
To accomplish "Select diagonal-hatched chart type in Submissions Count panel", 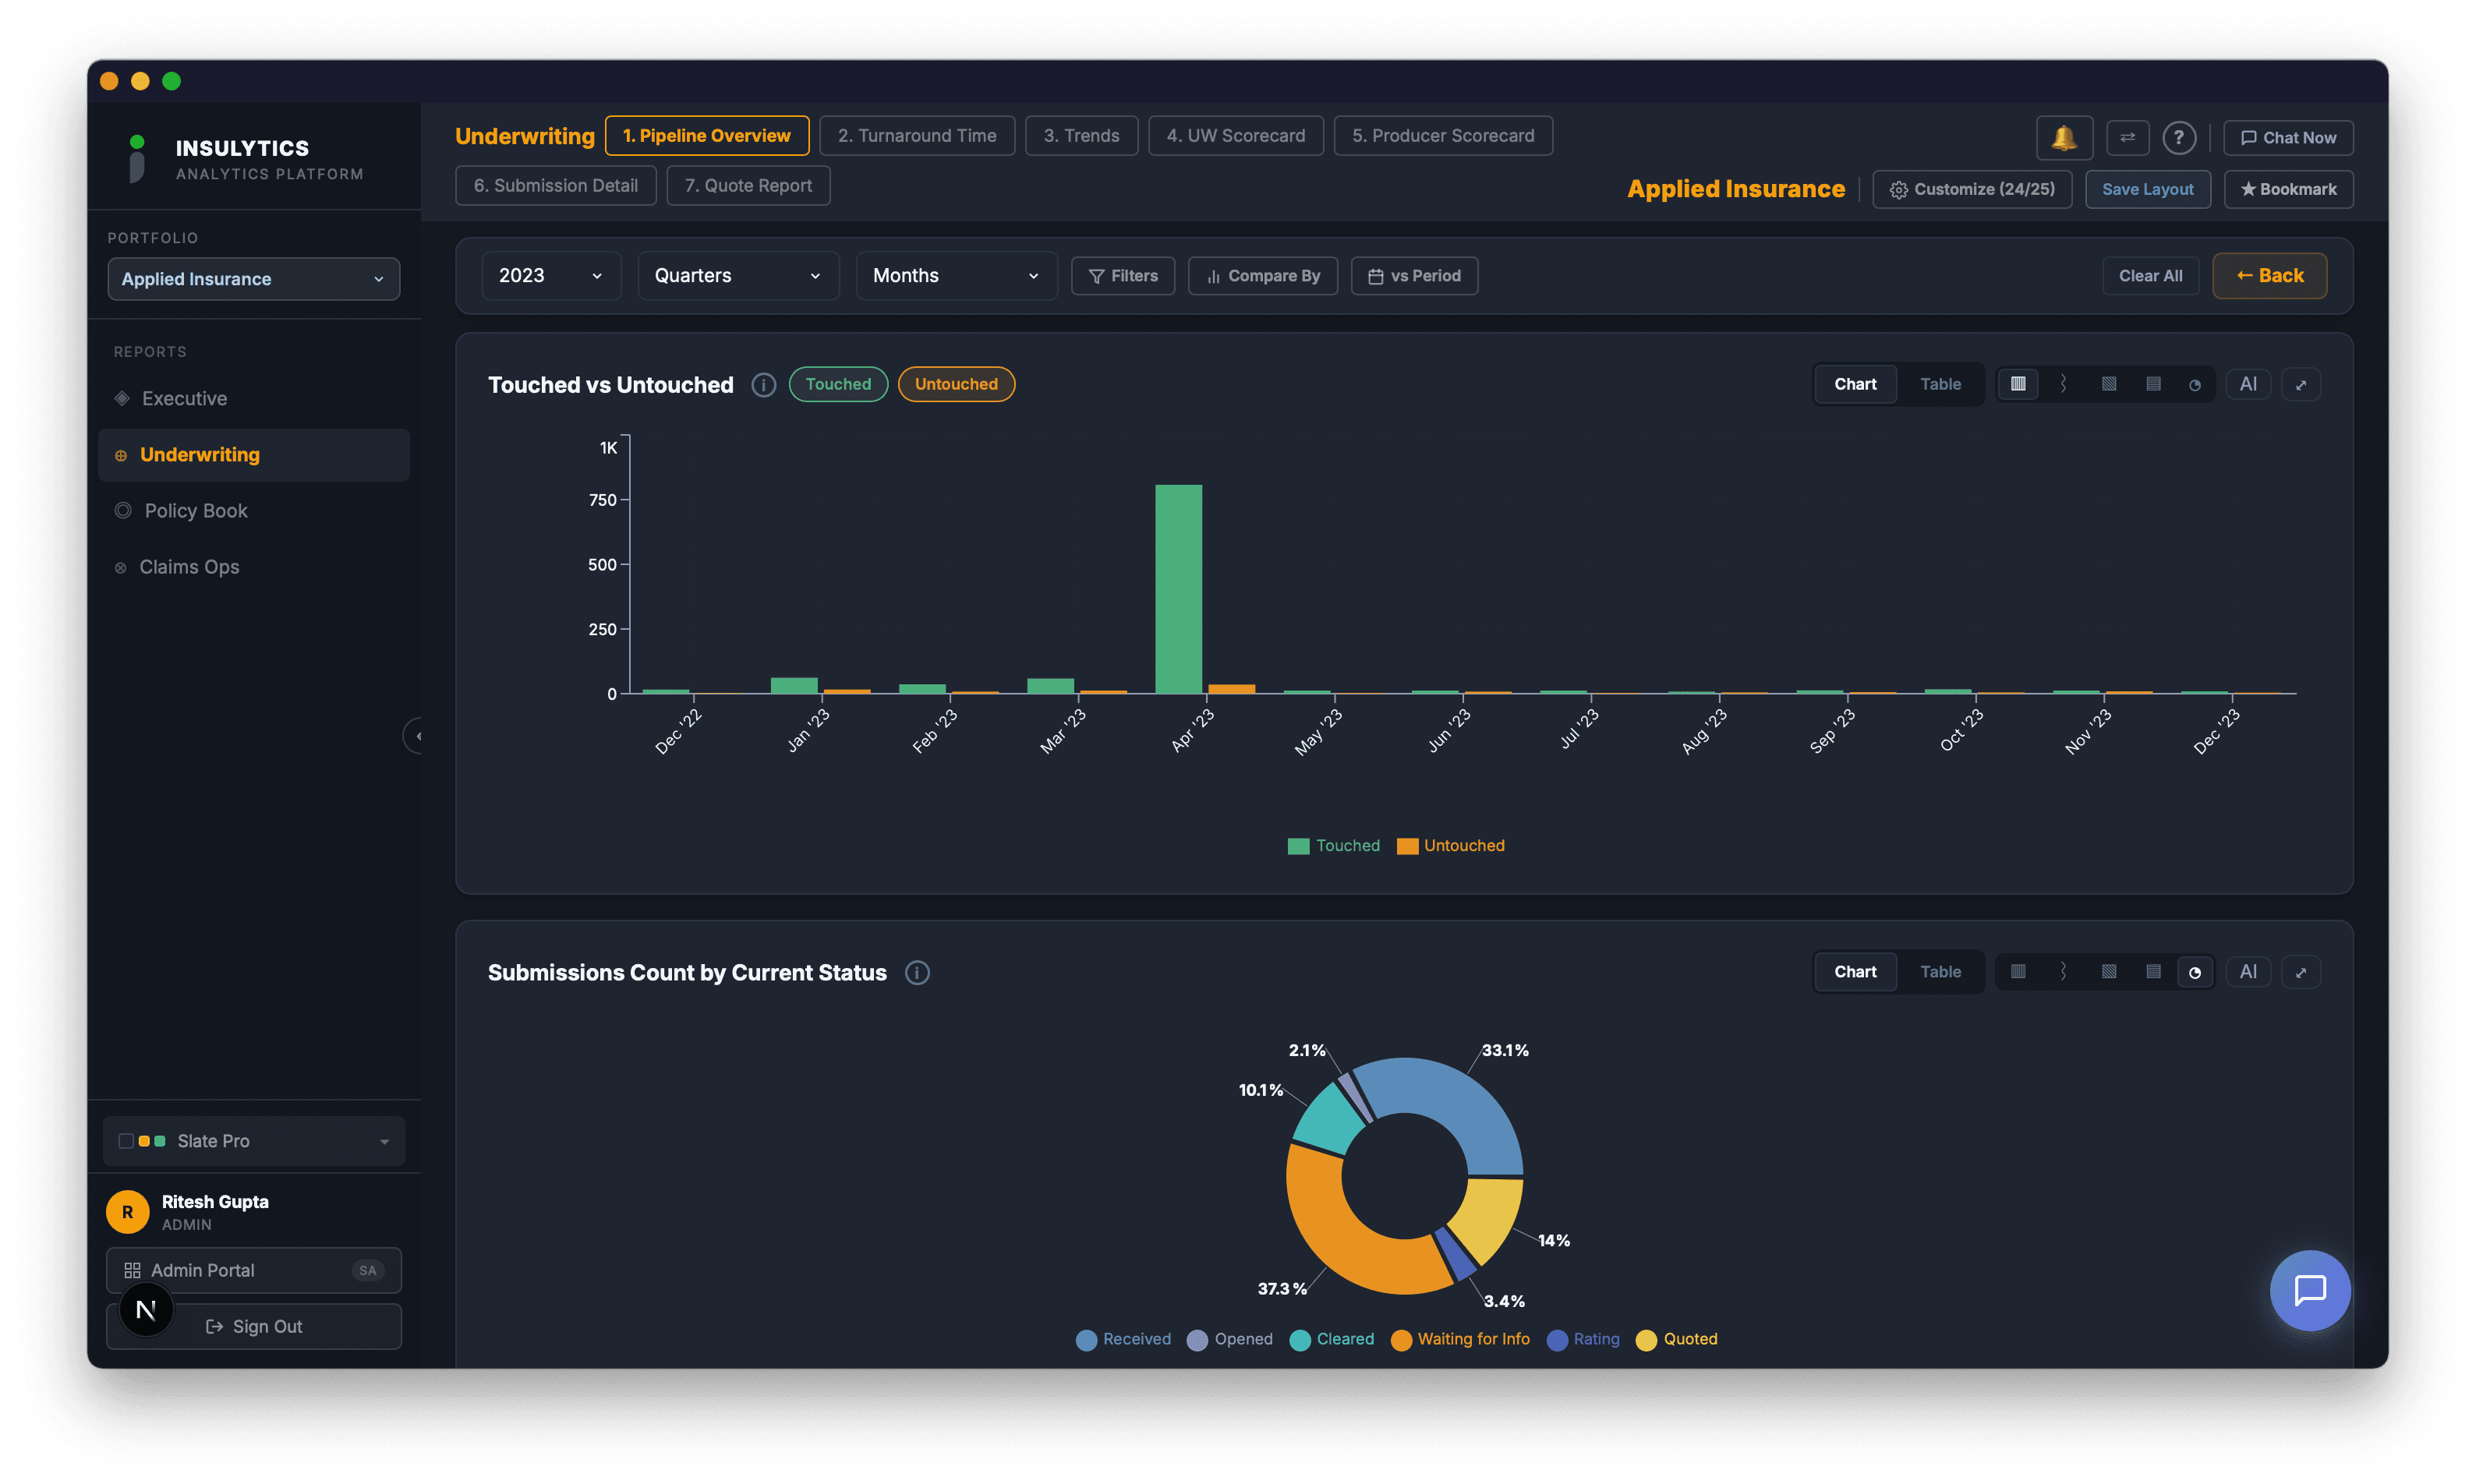I will [2108, 971].
